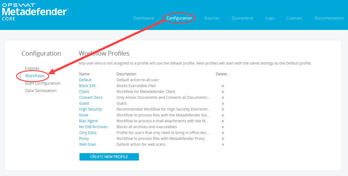Open Scan Configuration in sidebar

coord(43,83)
